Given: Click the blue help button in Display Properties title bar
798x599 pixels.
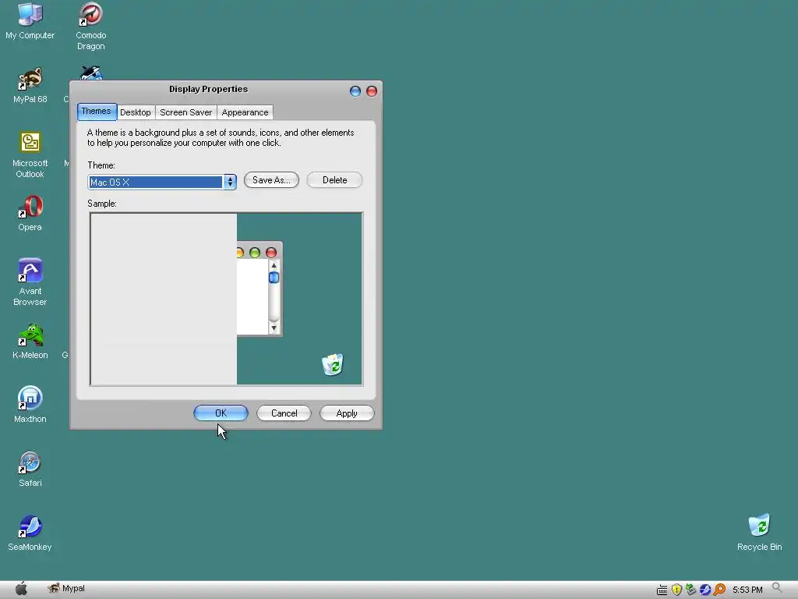Looking at the screenshot, I should [x=355, y=91].
